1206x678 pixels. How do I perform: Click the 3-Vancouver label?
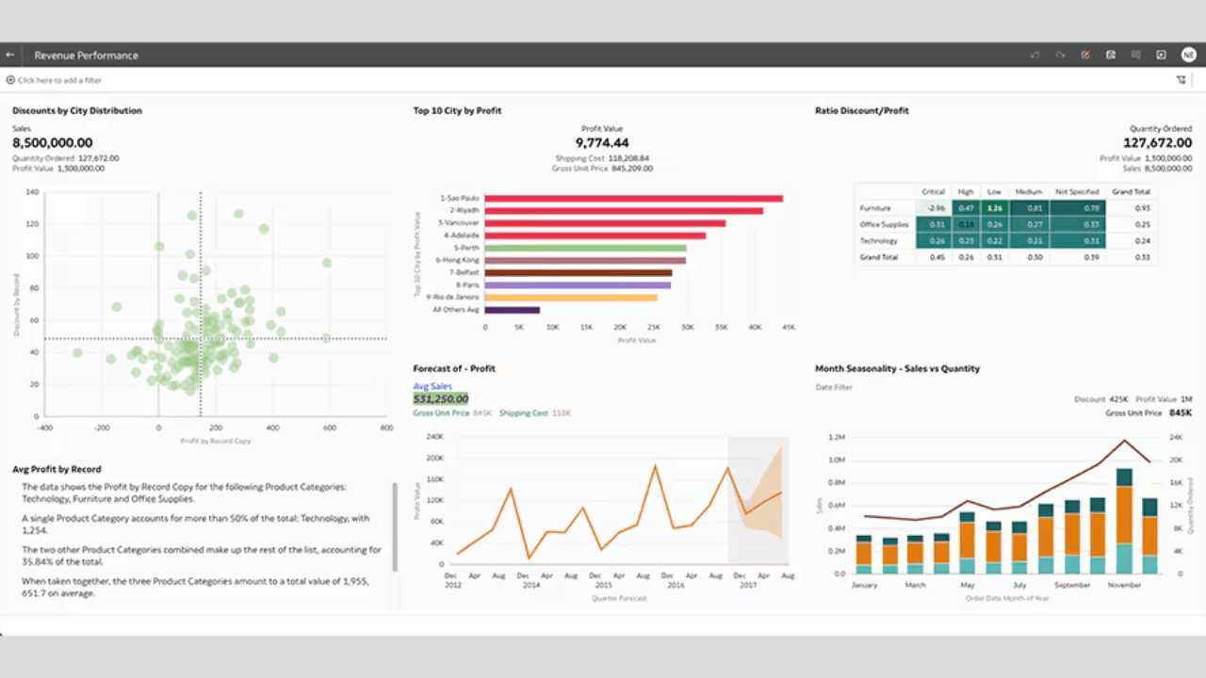point(460,223)
